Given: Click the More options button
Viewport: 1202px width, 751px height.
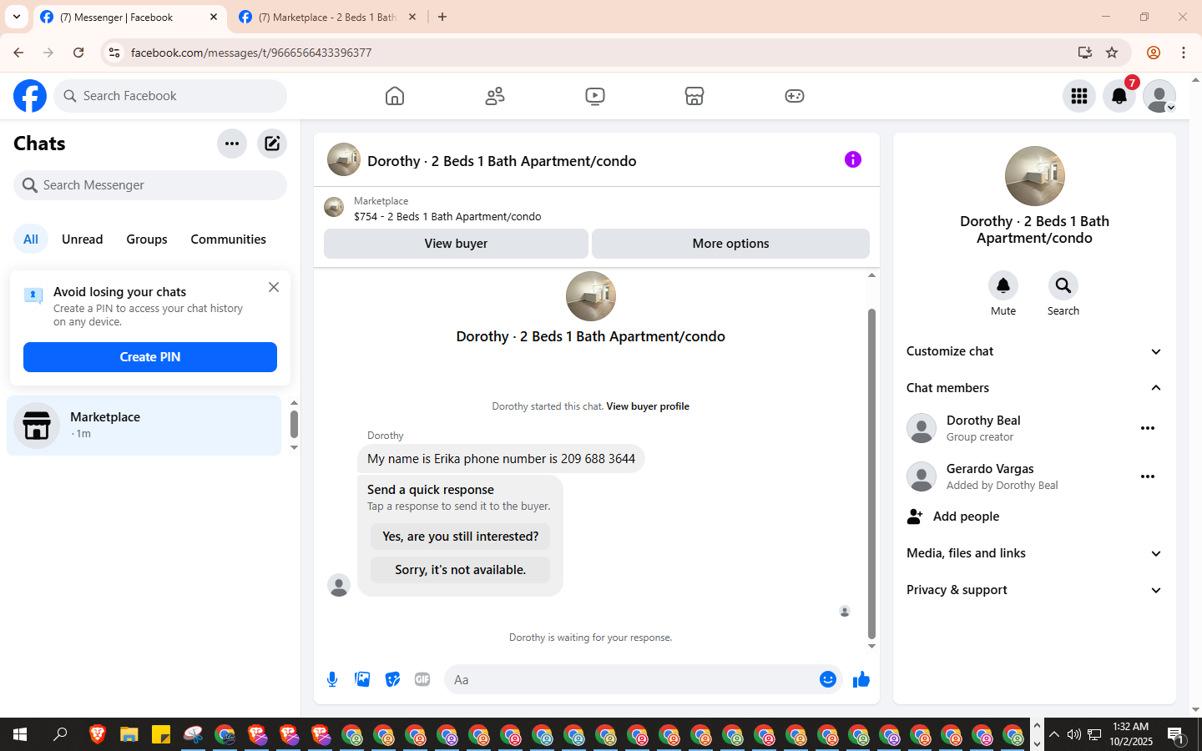Looking at the screenshot, I should (x=730, y=244).
